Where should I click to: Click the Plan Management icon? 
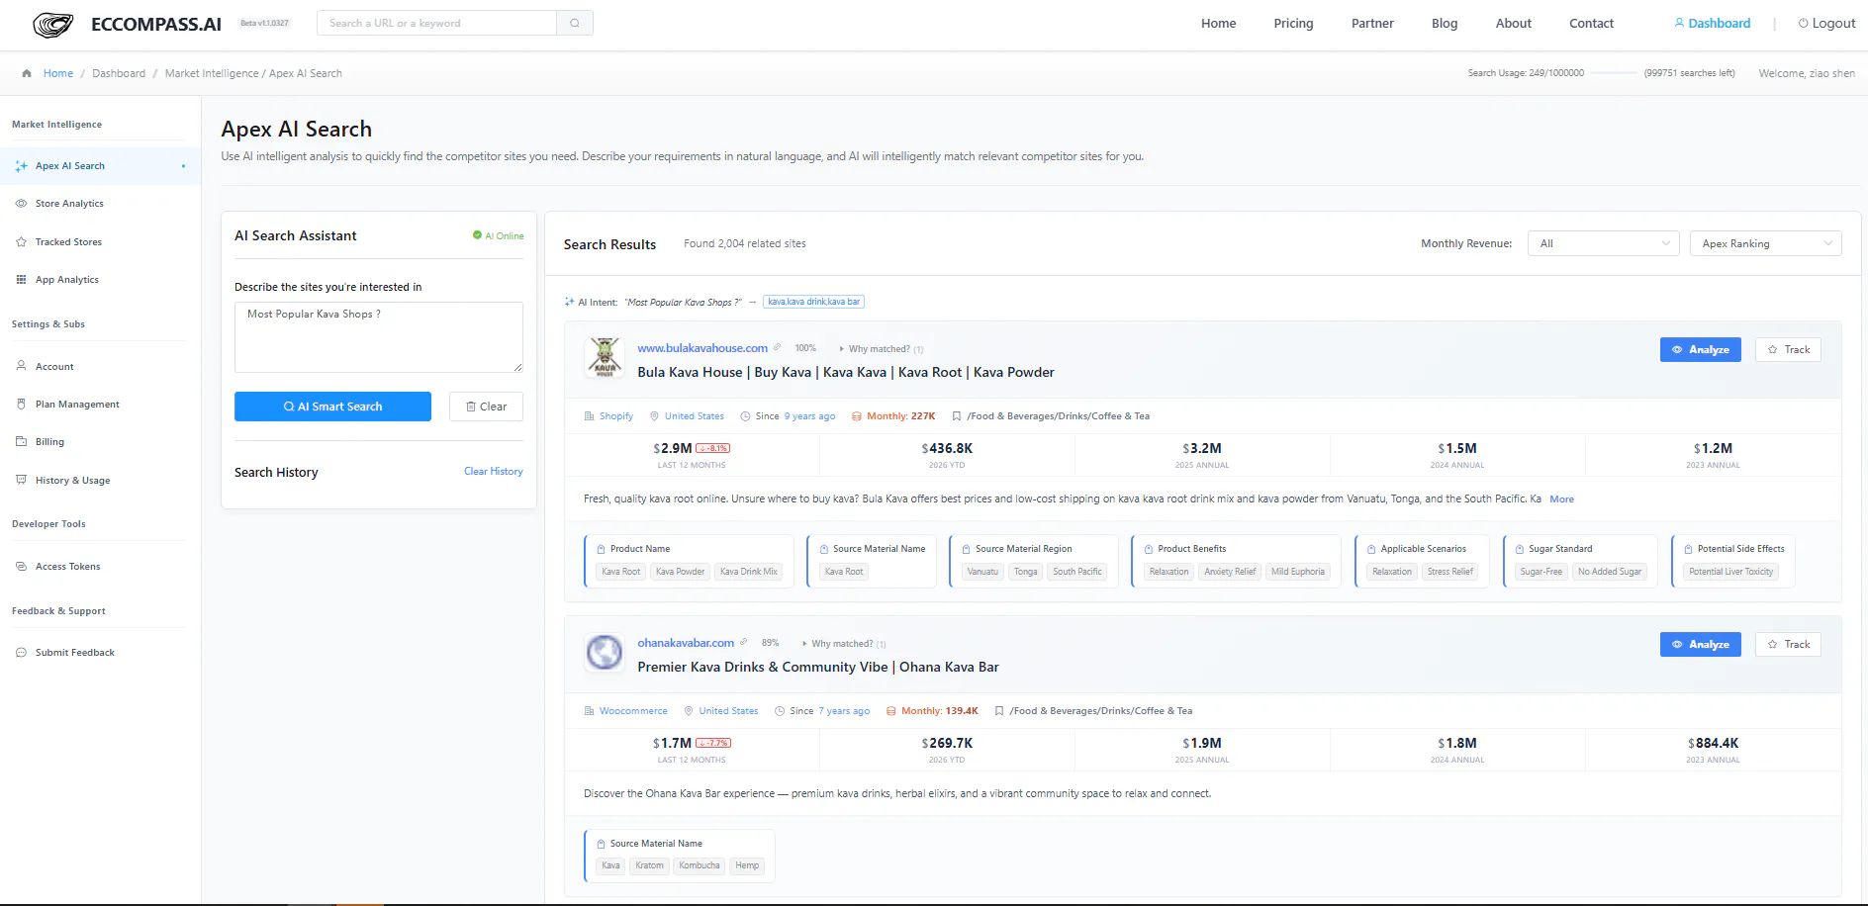(21, 404)
